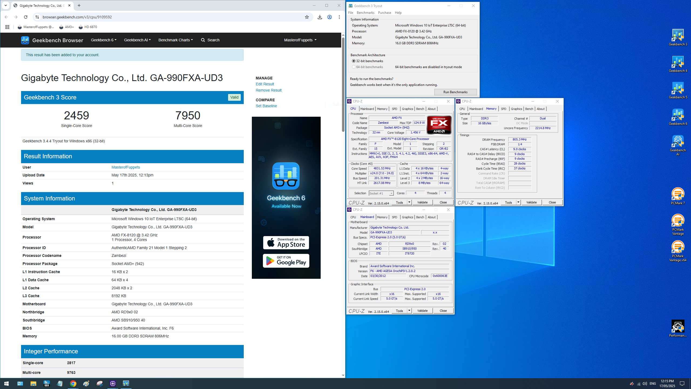Switch to Graphics tab in Memory CPU-Z window
This screenshot has height=389, width=691.
click(516, 109)
